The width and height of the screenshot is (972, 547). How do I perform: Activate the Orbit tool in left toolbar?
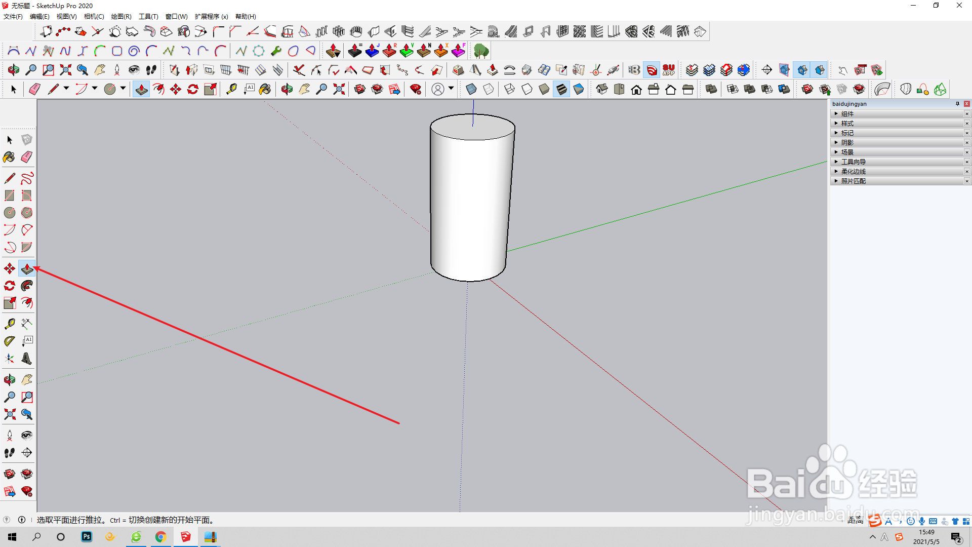tap(10, 380)
